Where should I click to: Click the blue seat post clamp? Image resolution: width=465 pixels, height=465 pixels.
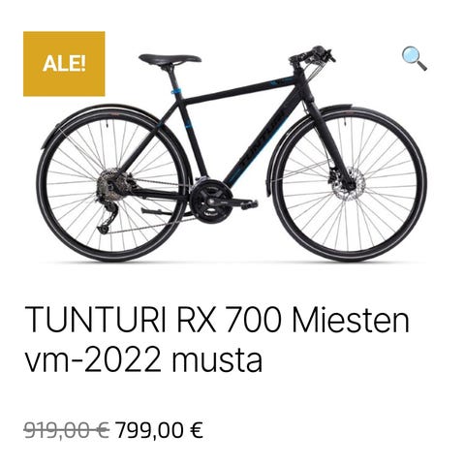(x=176, y=90)
